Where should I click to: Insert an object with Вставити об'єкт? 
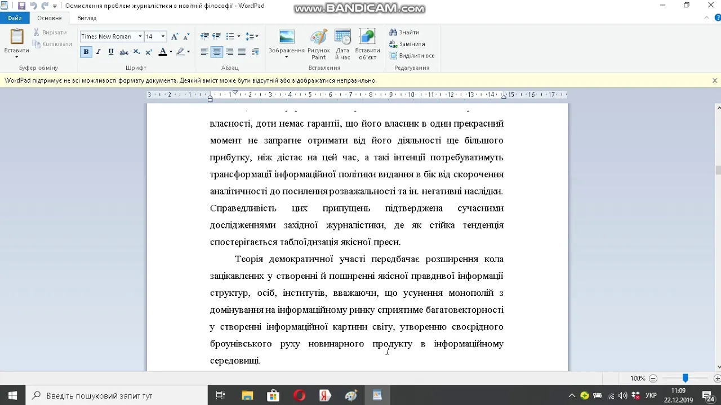click(x=367, y=44)
